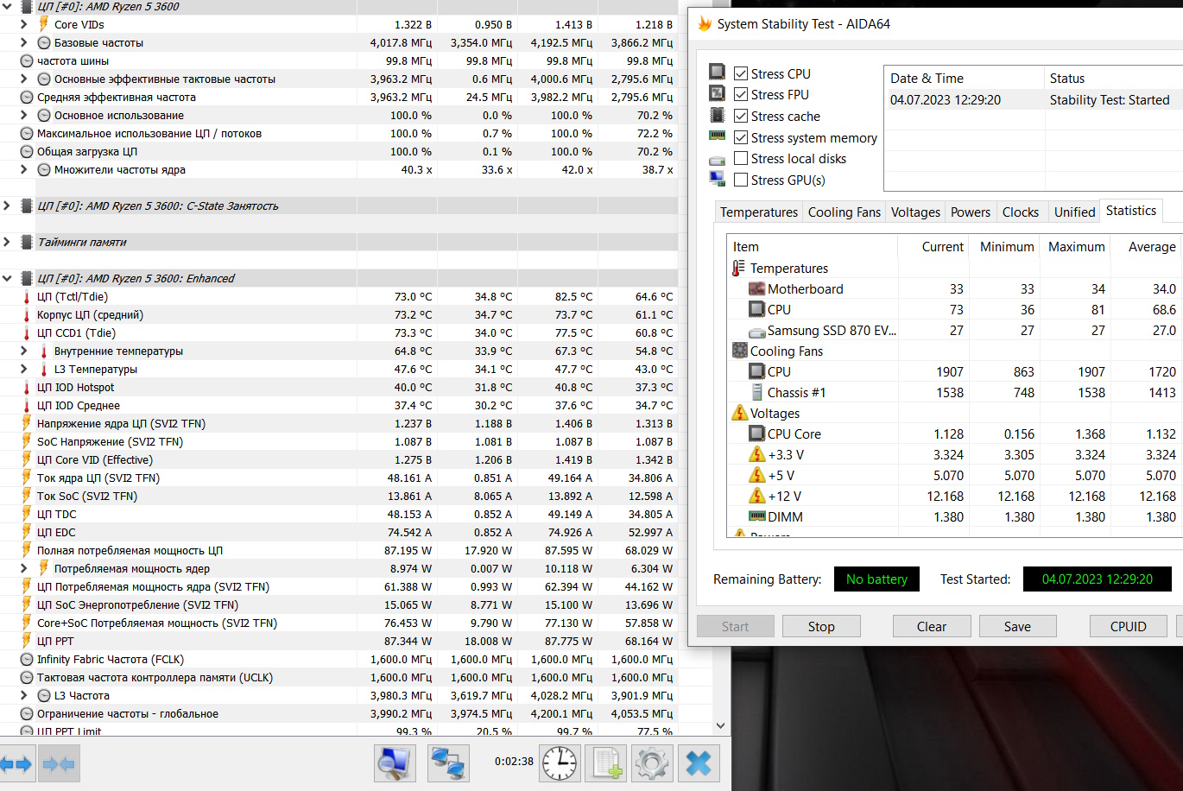The width and height of the screenshot is (1183, 791).
Task: Click the Maximum column header in Statistics
Action: coord(1077,247)
